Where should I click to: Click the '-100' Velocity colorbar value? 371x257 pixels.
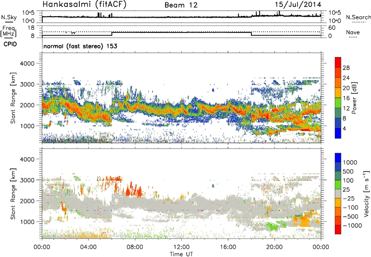pyautogui.click(x=350, y=207)
